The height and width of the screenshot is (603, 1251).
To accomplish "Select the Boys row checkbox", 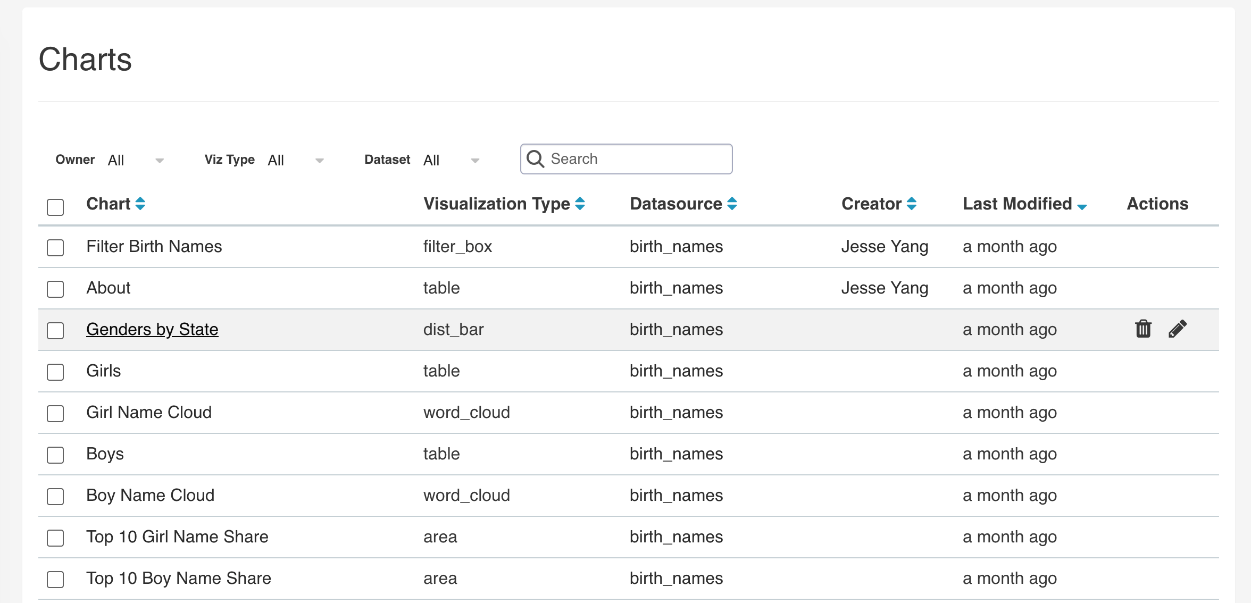I will click(55, 455).
